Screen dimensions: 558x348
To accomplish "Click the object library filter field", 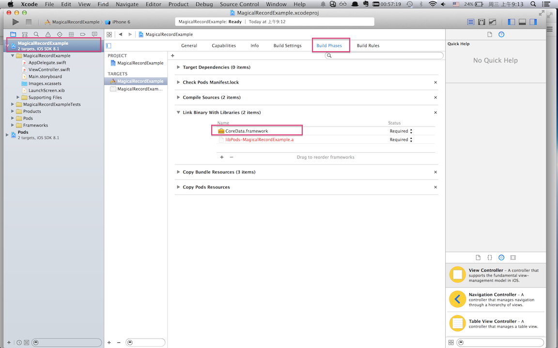I will click(500, 342).
